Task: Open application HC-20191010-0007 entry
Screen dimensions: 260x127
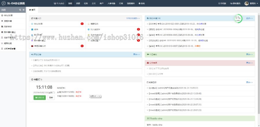Action: pos(200,46)
